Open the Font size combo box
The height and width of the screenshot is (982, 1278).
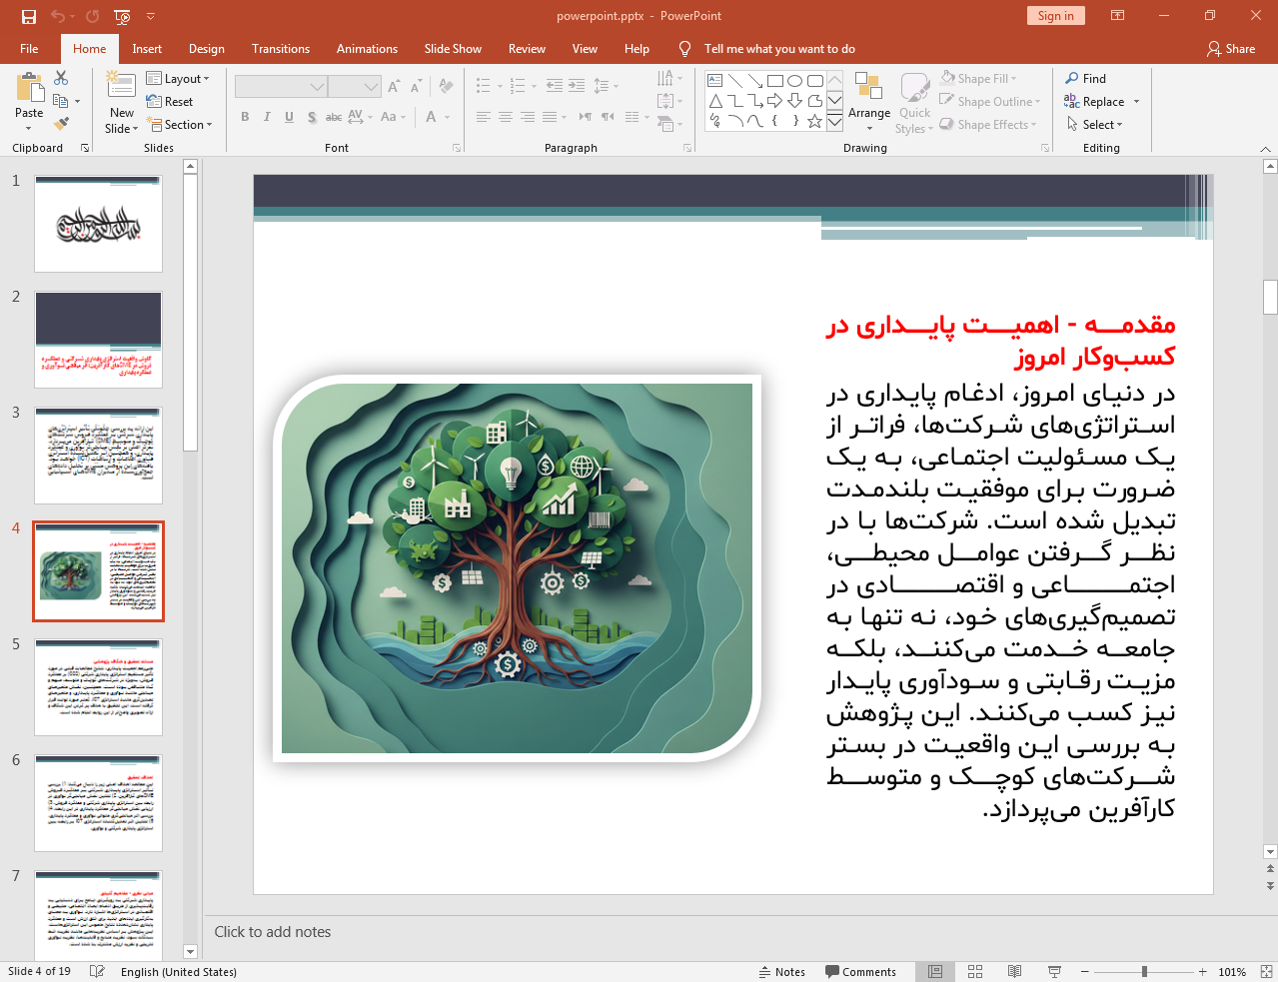click(355, 87)
